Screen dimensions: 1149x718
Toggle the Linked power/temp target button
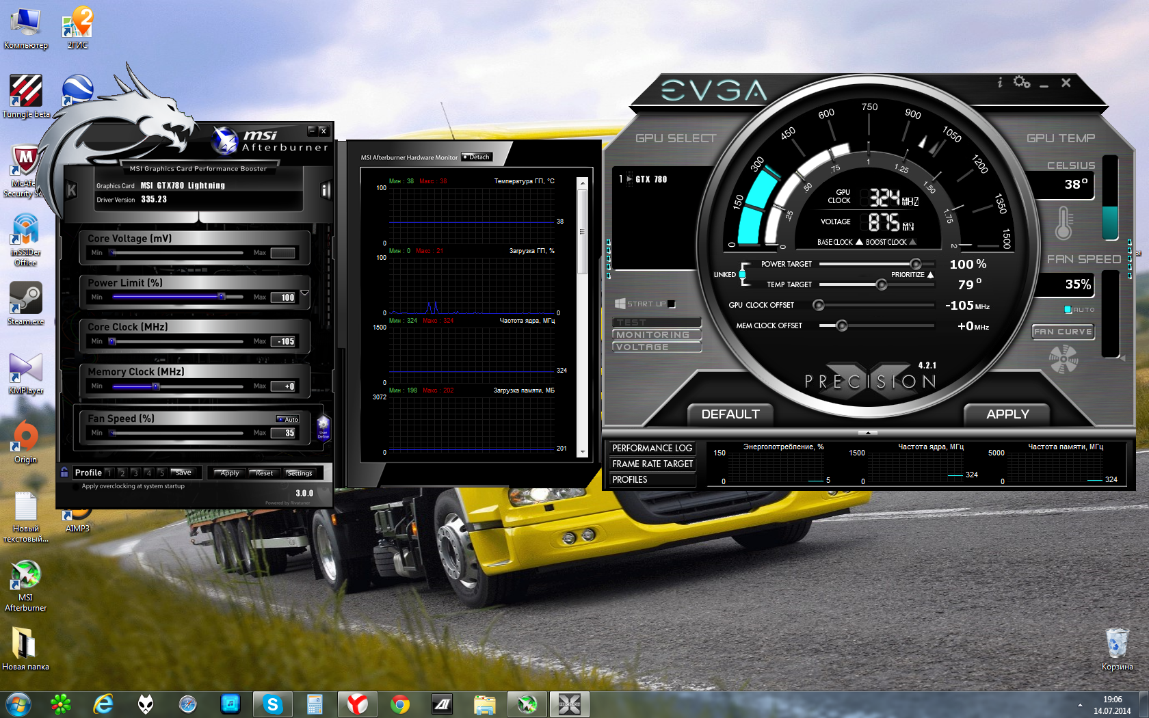(x=742, y=274)
